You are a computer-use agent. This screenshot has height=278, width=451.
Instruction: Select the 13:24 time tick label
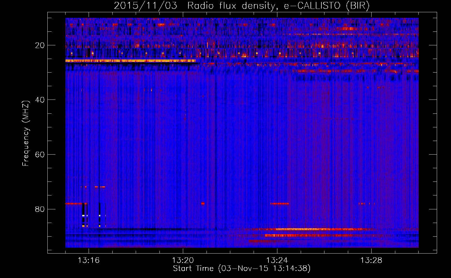click(277, 260)
